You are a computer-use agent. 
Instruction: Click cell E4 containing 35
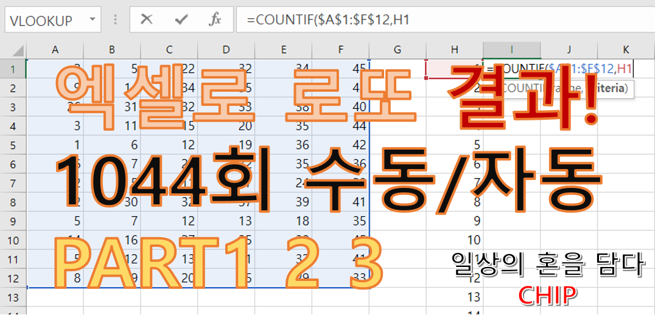click(x=284, y=126)
